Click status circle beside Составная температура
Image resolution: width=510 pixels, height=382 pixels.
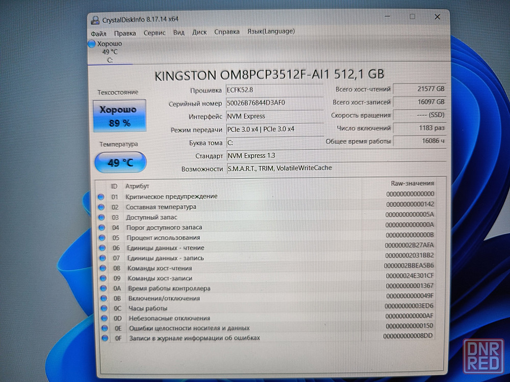101,207
